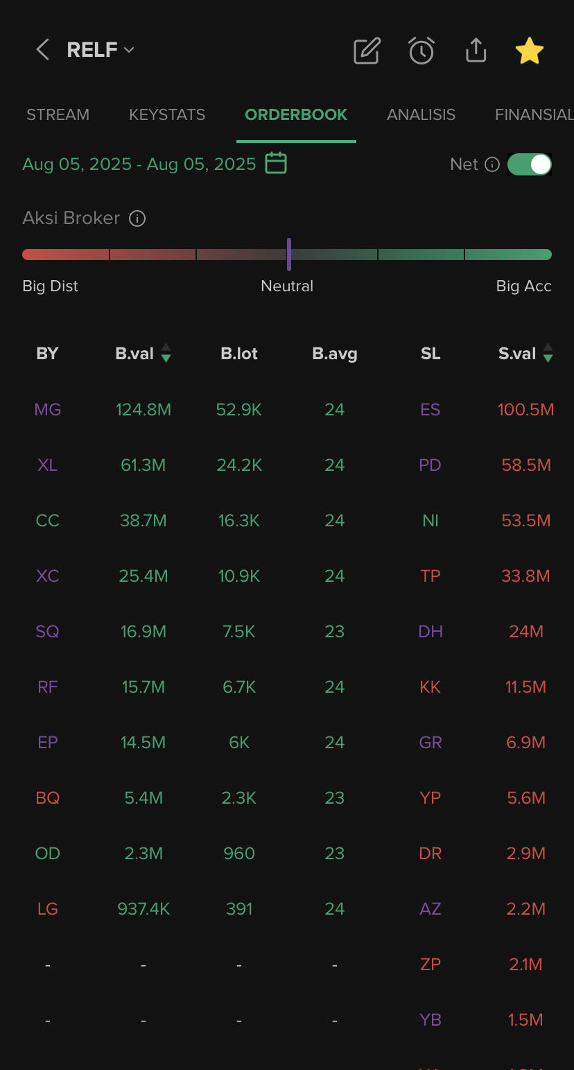The width and height of the screenshot is (574, 1070).
Task: Switch to the KEYSTATS tab
Action: tap(167, 114)
